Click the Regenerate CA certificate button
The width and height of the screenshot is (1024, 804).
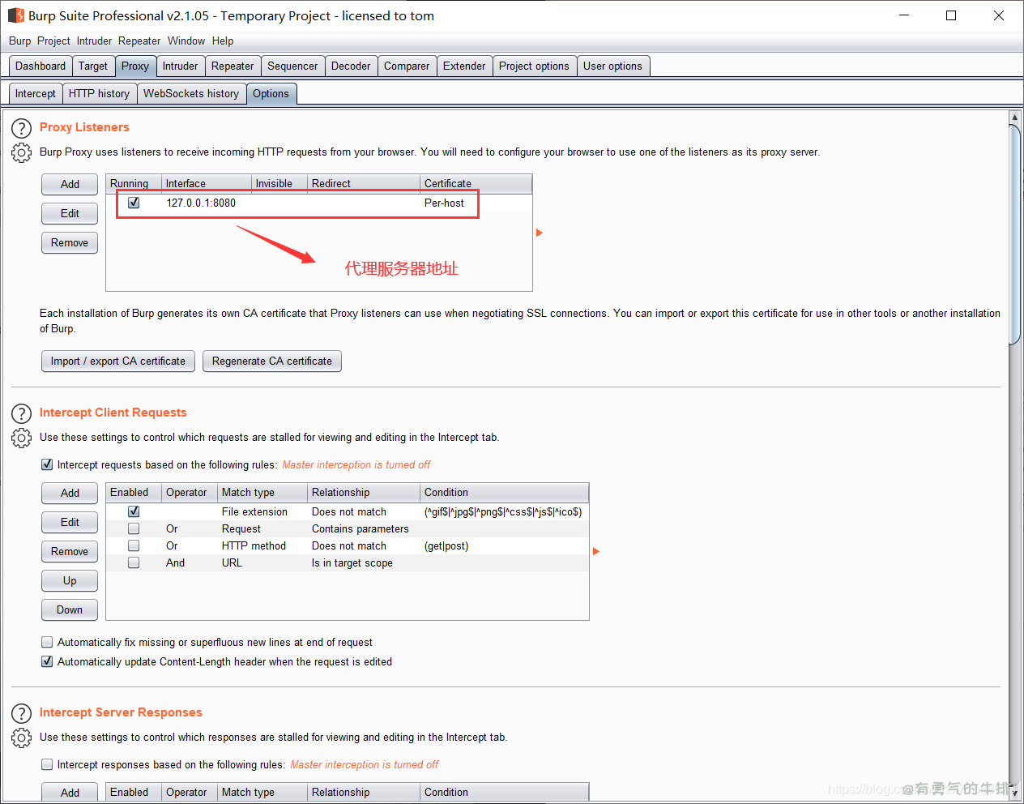[271, 361]
